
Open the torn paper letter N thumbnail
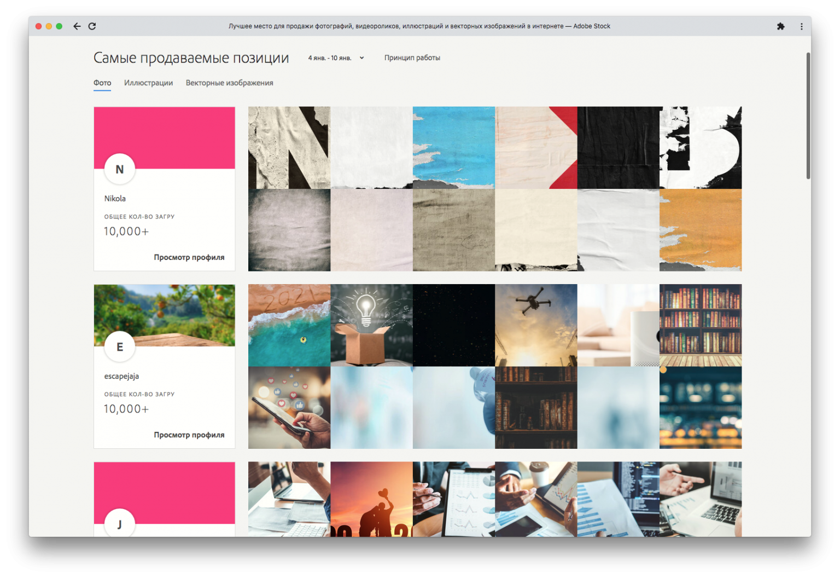tap(289, 148)
